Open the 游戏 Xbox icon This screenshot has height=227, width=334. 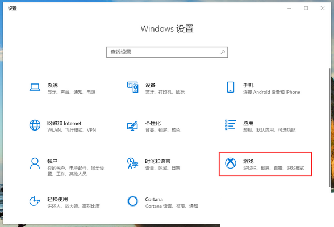[x=231, y=163]
